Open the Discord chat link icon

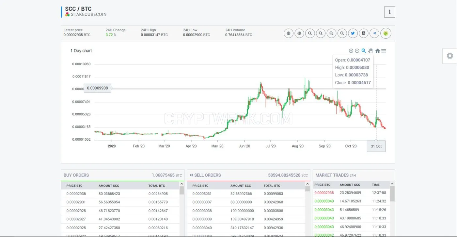[x=364, y=33]
